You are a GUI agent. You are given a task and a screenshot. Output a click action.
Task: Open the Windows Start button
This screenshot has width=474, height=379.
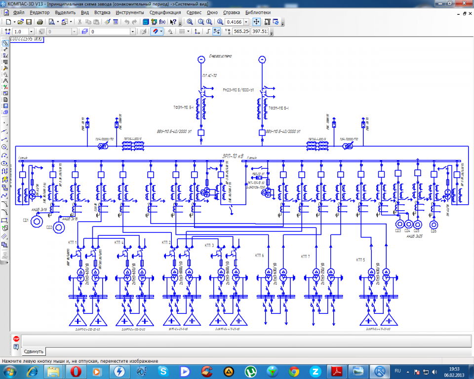point(9,372)
